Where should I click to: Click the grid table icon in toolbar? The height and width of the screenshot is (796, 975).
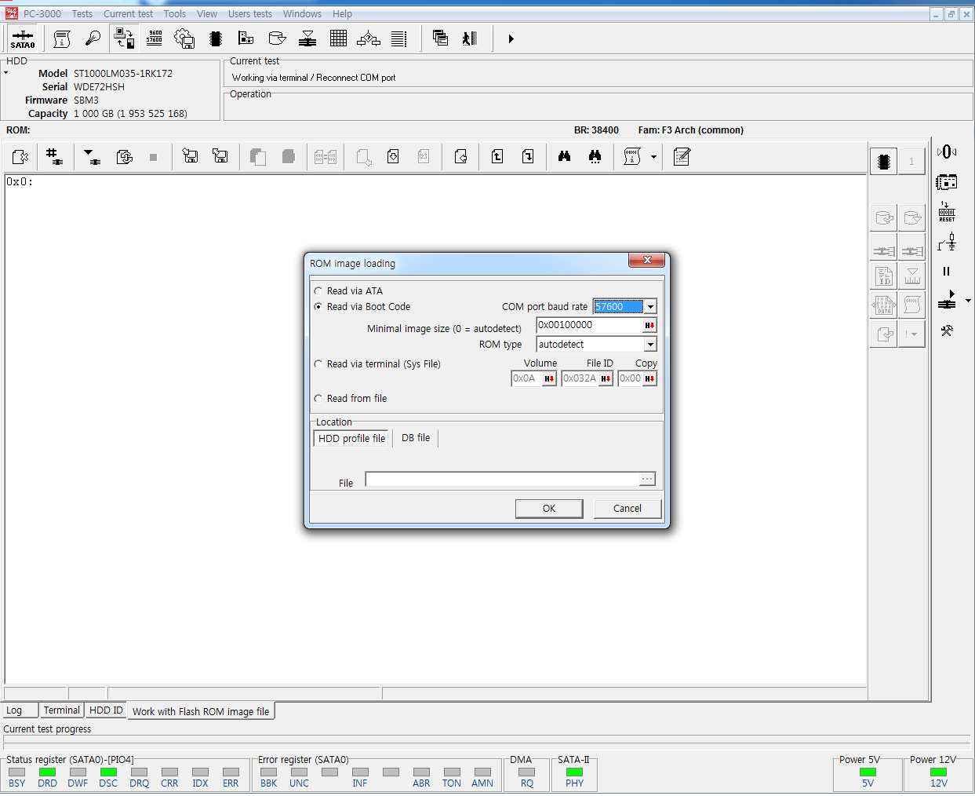click(x=338, y=38)
